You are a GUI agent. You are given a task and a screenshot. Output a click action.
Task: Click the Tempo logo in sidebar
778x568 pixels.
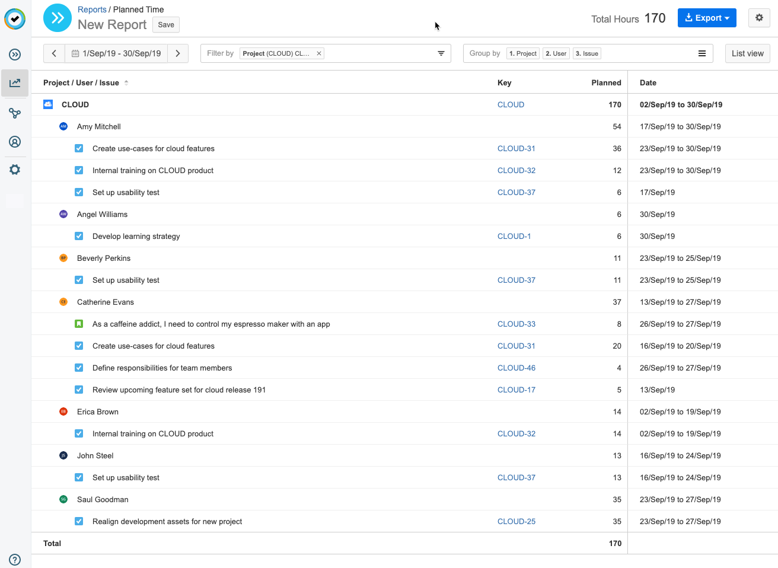15,19
